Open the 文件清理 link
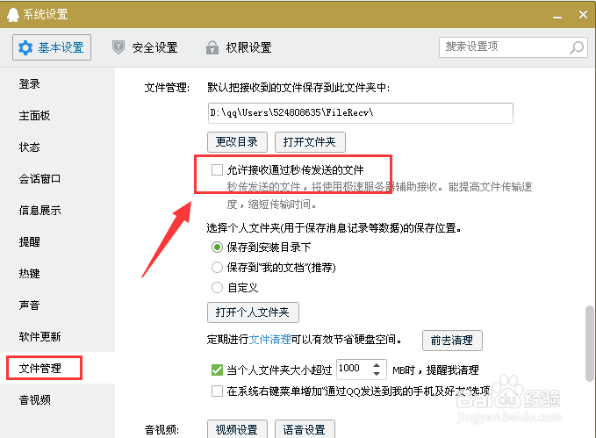Viewport: 596px width, 438px height. (269, 339)
